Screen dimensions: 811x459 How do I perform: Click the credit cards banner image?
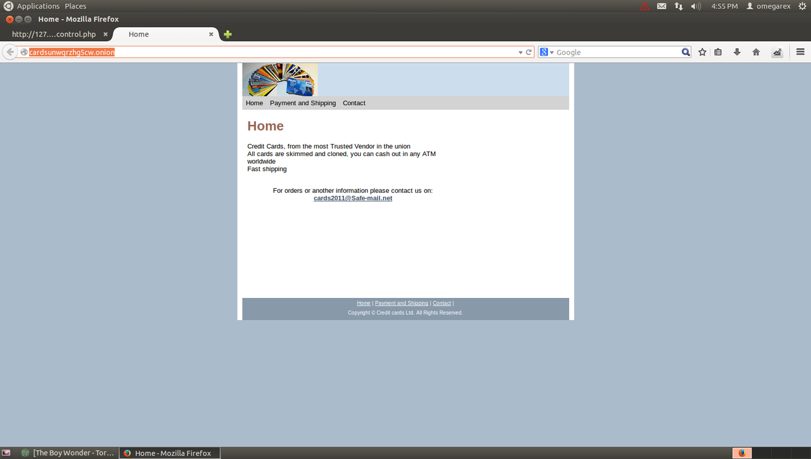tap(280, 79)
